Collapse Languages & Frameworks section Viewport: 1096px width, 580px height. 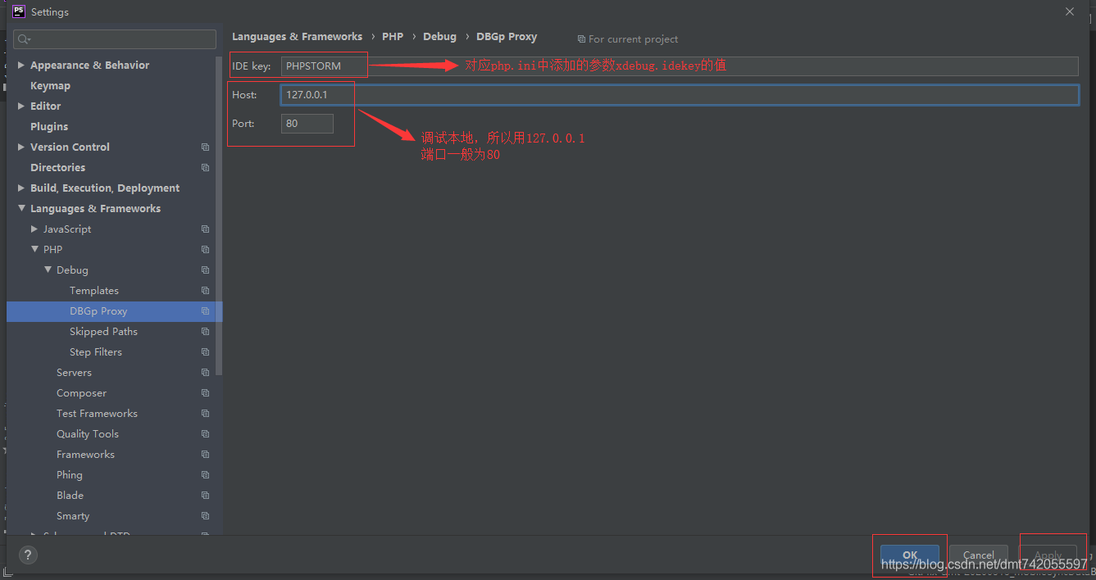click(x=21, y=208)
